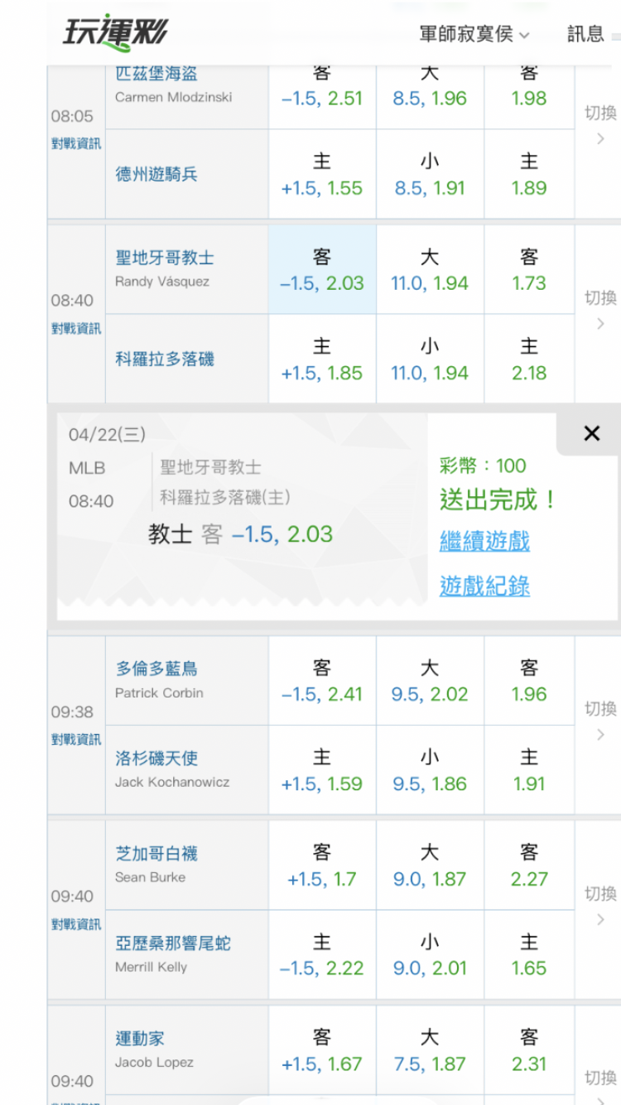Click the 玩運彩 logo
The image size is (621, 1105).
click(x=115, y=33)
